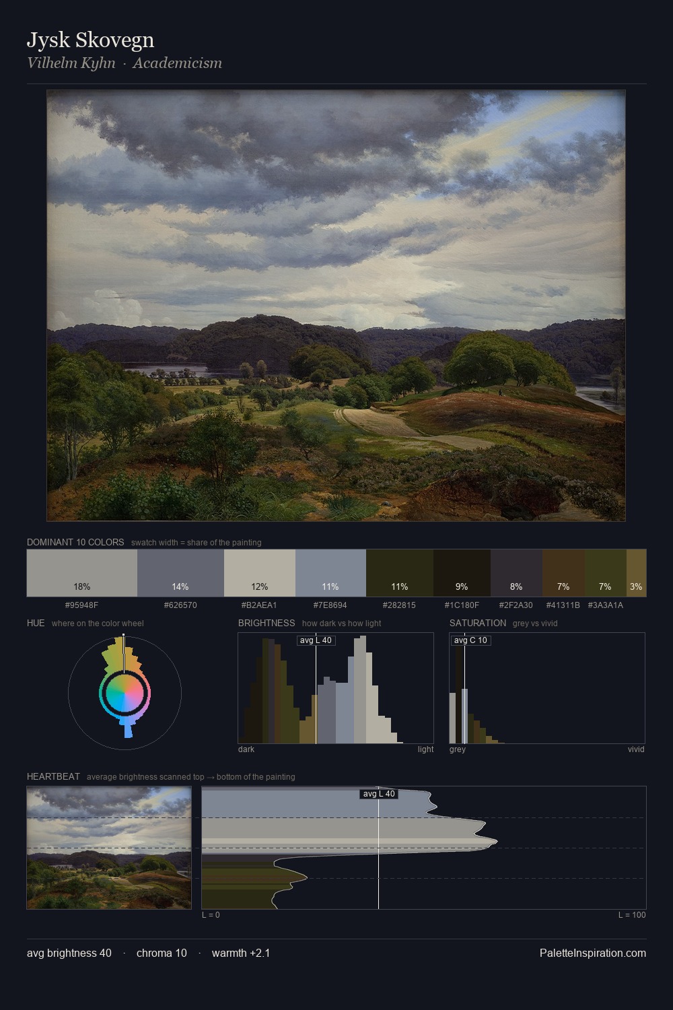Click the 'dark' axis label

click(246, 749)
